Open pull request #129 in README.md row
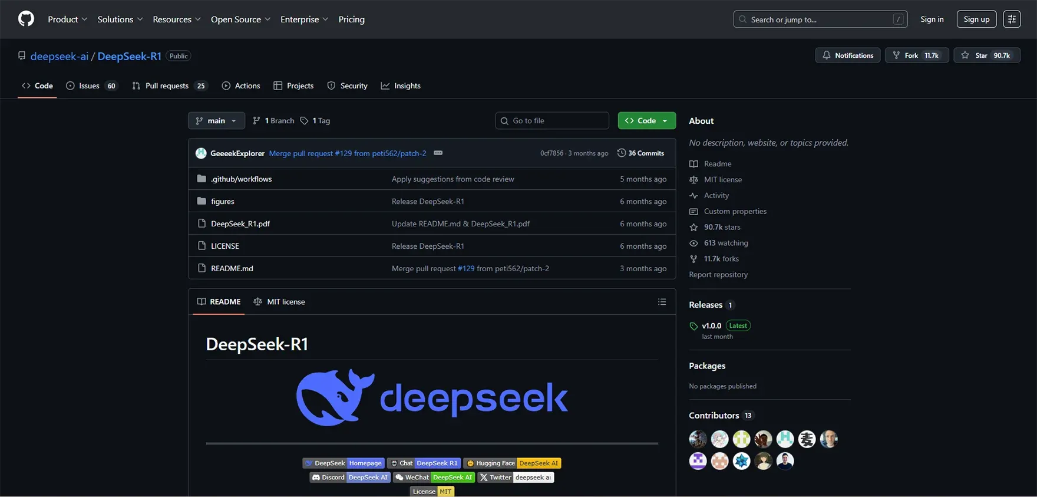The height and width of the screenshot is (497, 1037). pyautogui.click(x=466, y=269)
